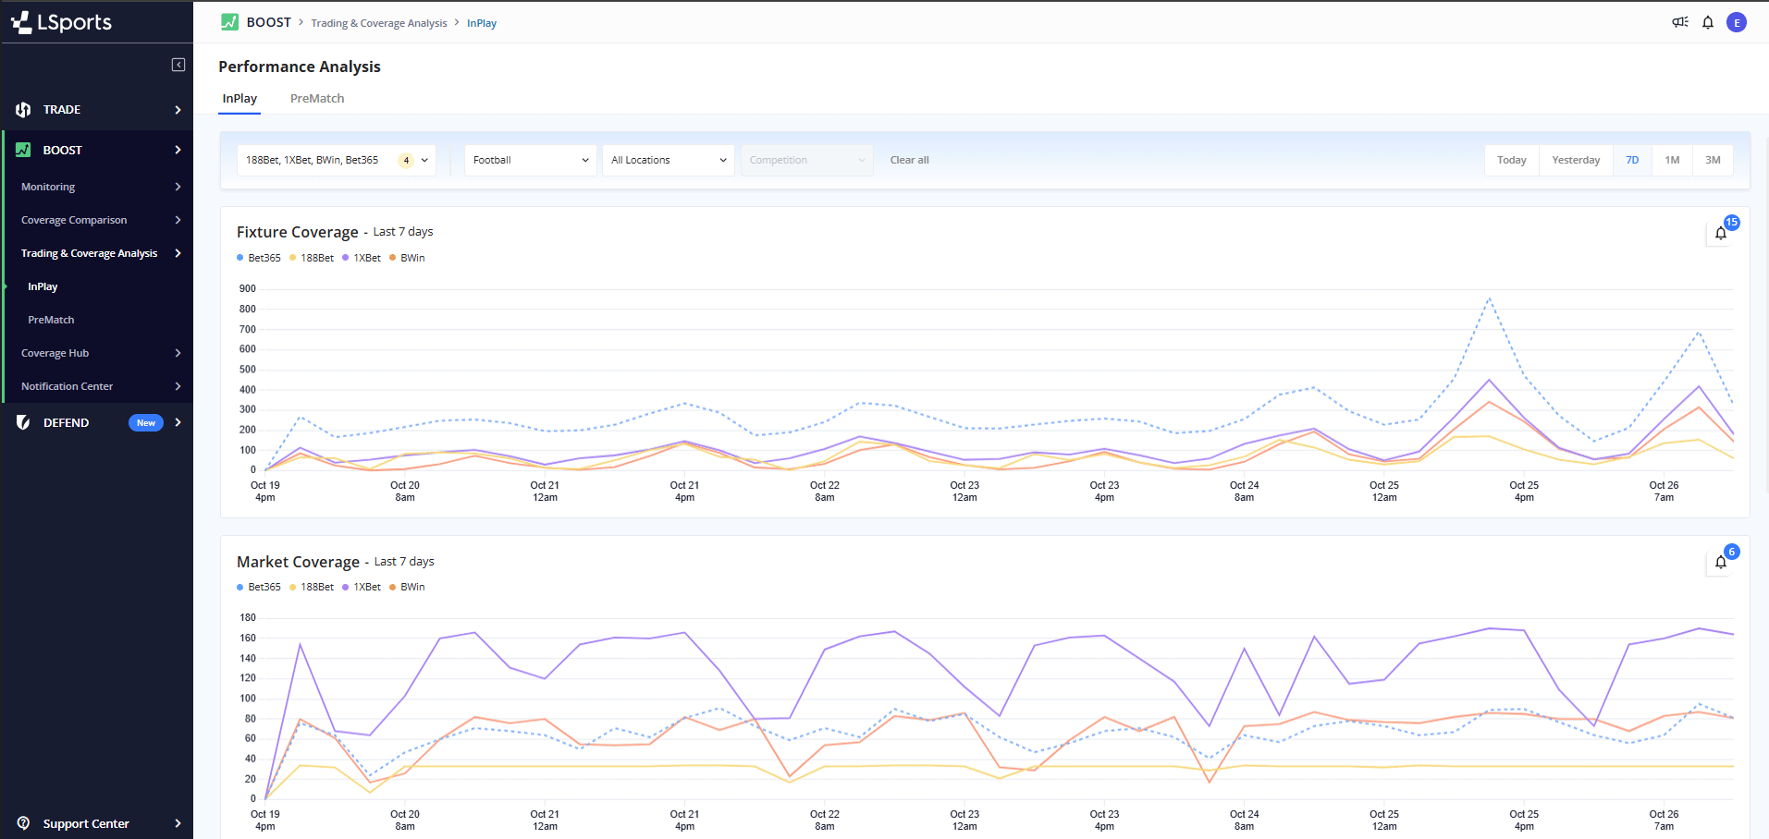1769x839 pixels.
Task: Collapse the sidebar with the panel icon
Action: [x=178, y=65]
